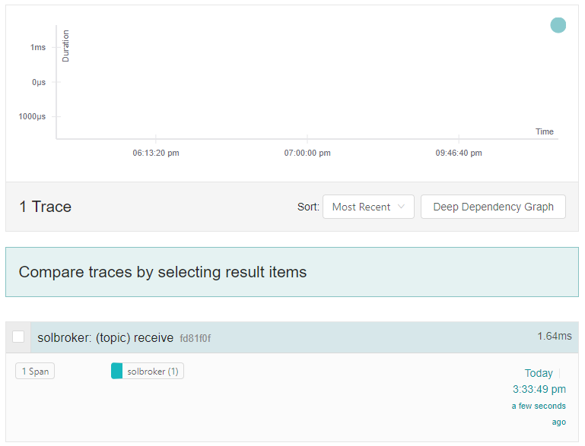Click the Compare traces banner

pyautogui.click(x=292, y=272)
